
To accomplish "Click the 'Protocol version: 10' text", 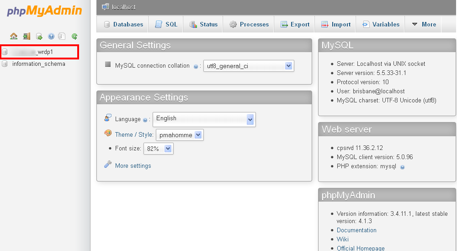I will [x=362, y=82].
